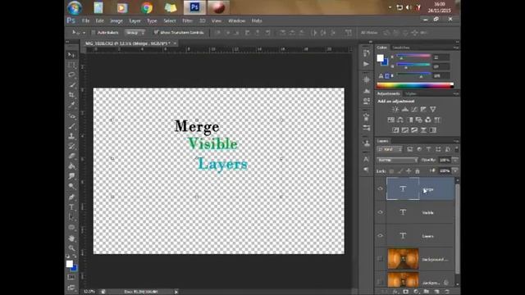Add a Hue/Saturation adjustment

point(390,120)
